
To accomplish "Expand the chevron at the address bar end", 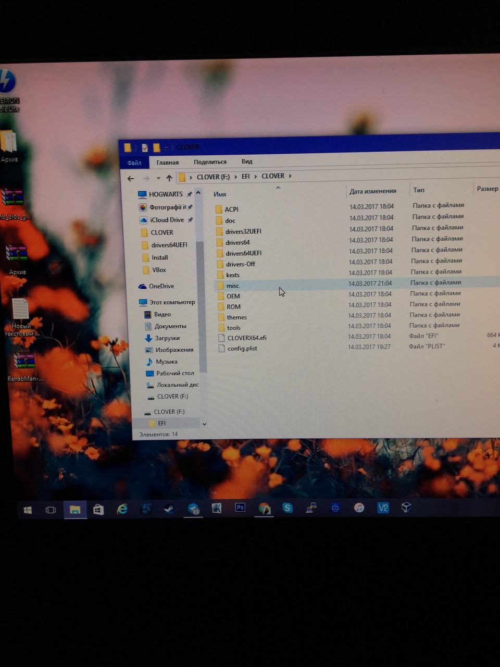I will 290,176.
